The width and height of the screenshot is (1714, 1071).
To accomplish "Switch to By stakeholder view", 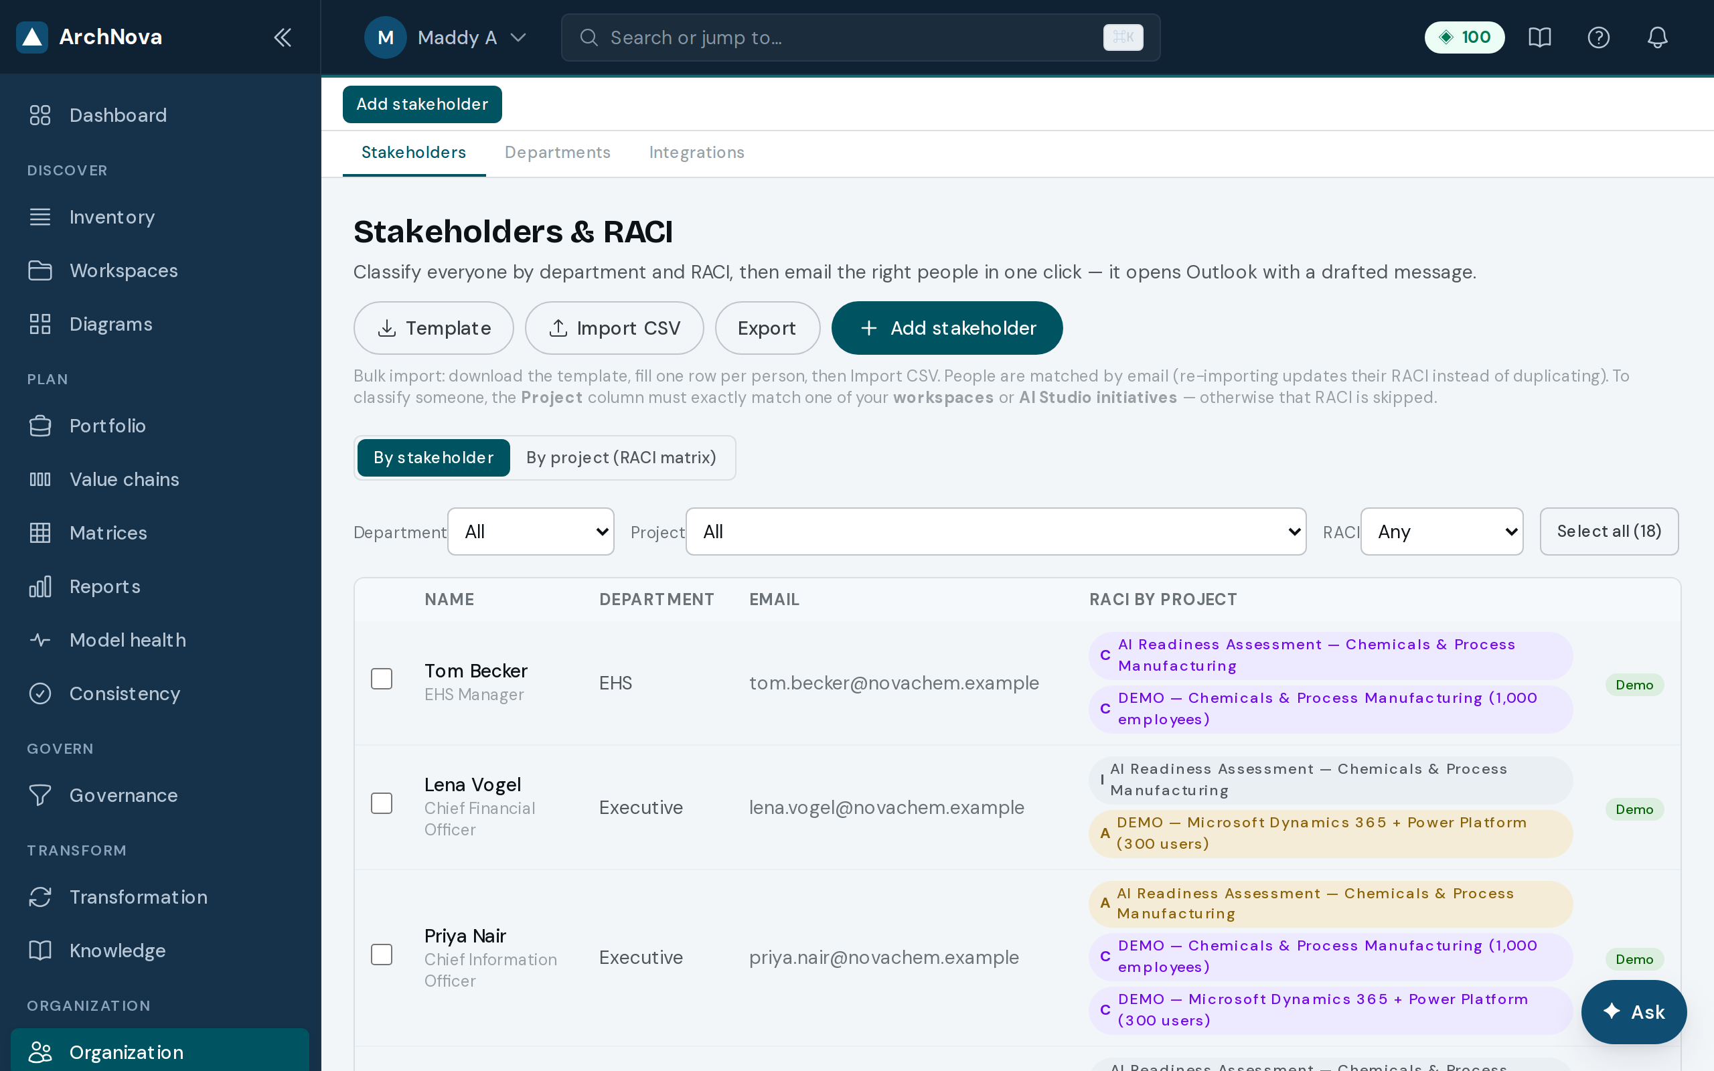I will (433, 458).
